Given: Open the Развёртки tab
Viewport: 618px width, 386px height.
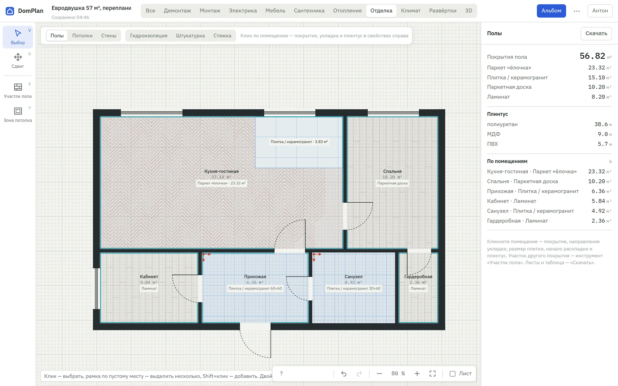Looking at the screenshot, I should 443,11.
